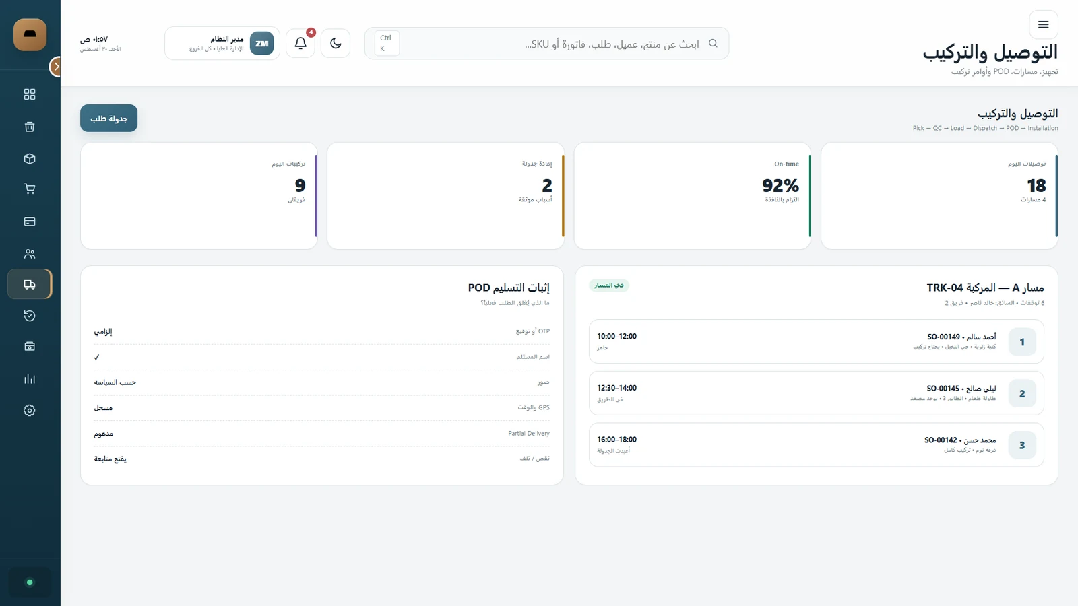Image resolution: width=1078 pixels, height=606 pixels.
Task: Open stop 2 for SO-00145 ليلى صالح
Action: (x=817, y=393)
